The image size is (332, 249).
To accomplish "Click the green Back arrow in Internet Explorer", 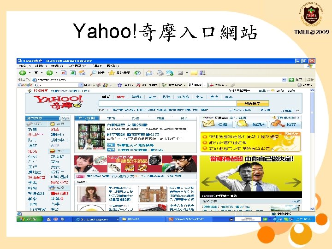I will 23,73.
